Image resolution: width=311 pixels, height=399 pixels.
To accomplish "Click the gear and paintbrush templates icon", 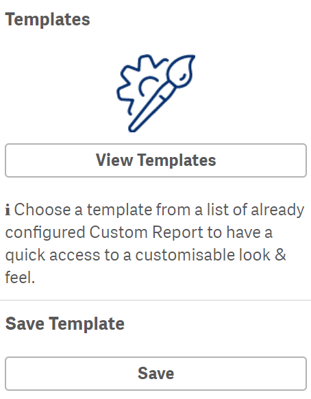I will tap(155, 93).
